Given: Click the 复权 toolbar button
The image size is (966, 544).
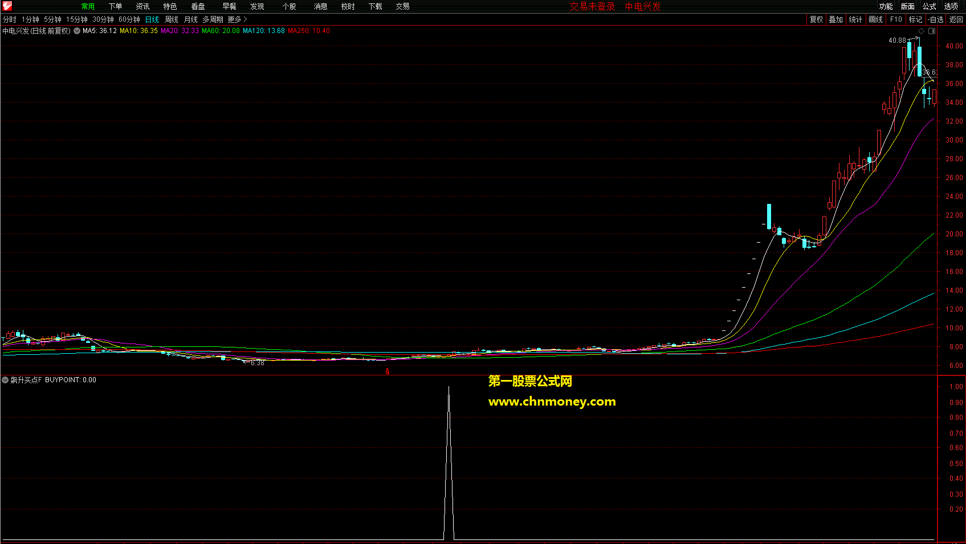Looking at the screenshot, I should tap(817, 19).
